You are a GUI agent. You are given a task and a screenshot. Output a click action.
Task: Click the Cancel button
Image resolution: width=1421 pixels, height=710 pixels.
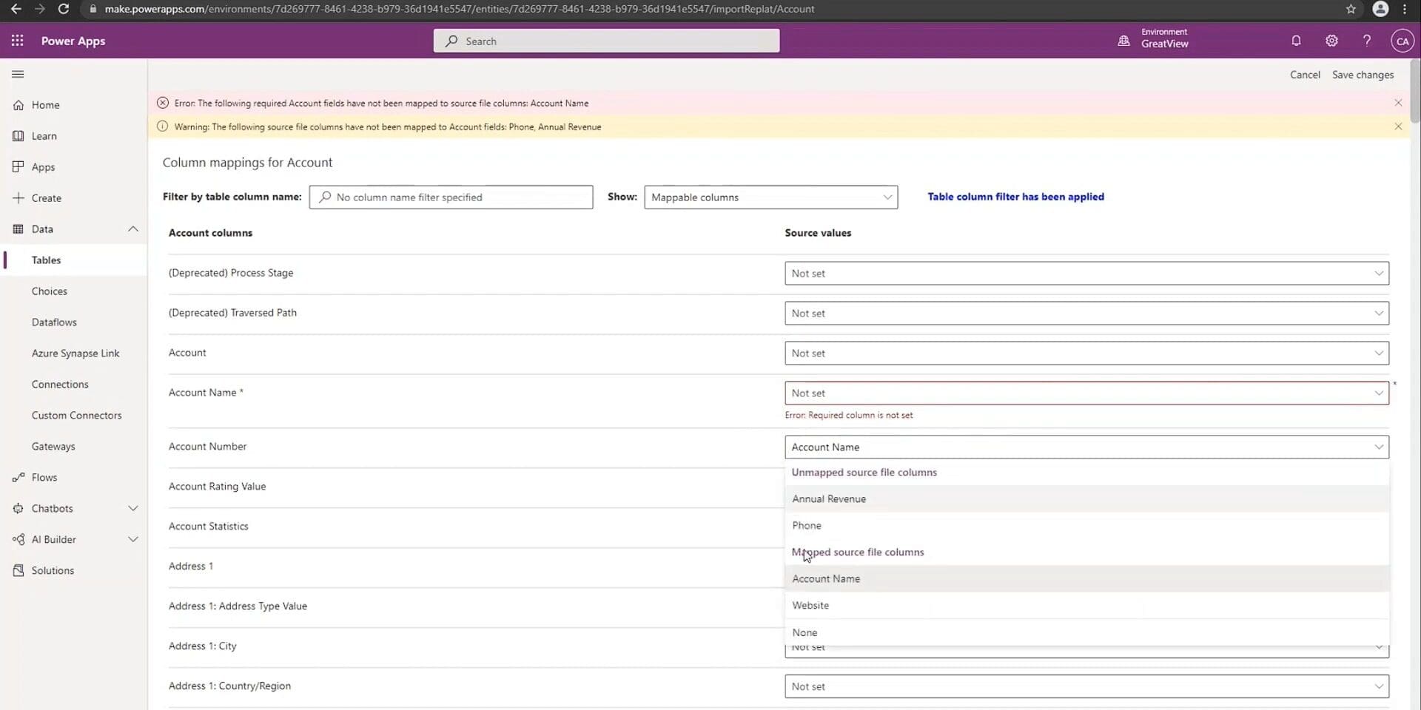1305,75
